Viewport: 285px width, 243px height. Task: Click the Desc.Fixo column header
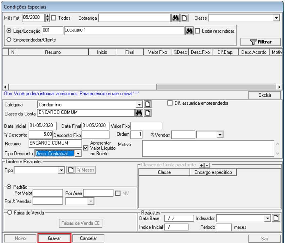[x=200, y=52]
